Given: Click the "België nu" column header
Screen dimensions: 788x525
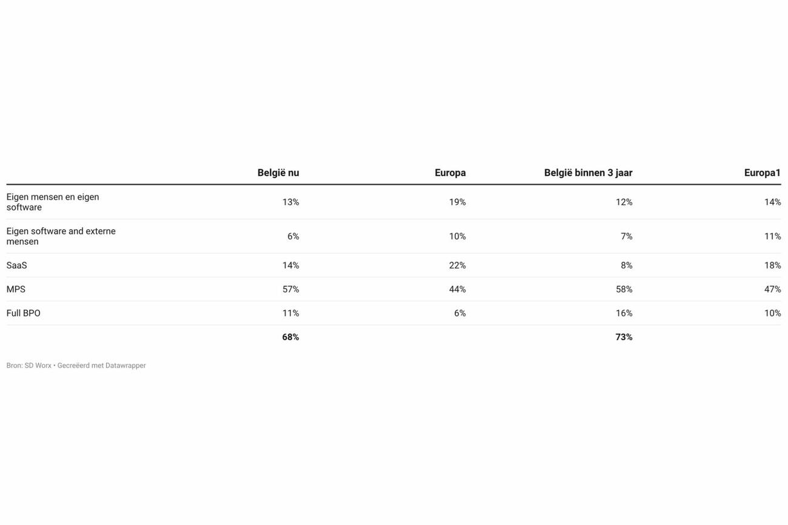Looking at the screenshot, I should pos(278,173).
